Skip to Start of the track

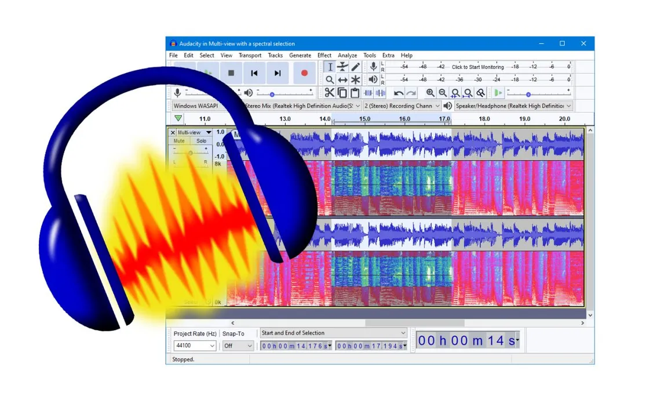tap(254, 73)
